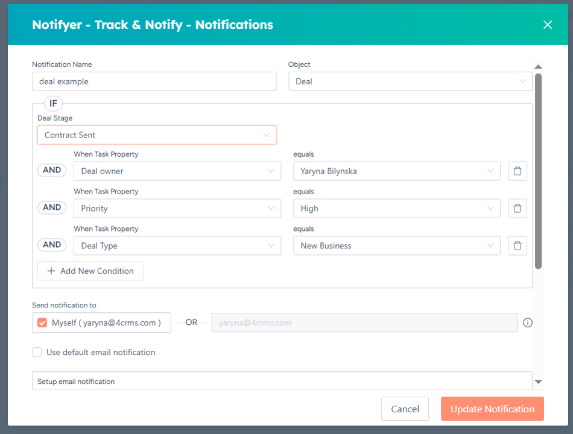Click Update Notification button

[492, 409]
